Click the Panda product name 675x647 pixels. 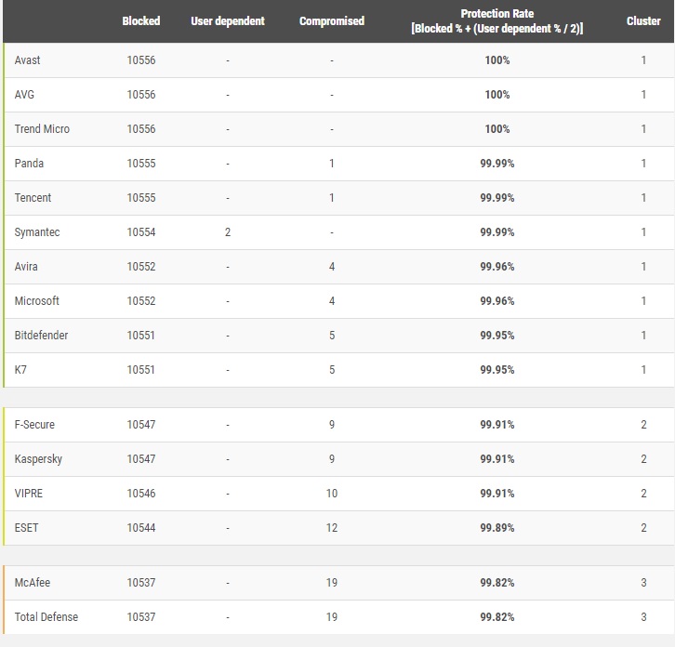(30, 164)
